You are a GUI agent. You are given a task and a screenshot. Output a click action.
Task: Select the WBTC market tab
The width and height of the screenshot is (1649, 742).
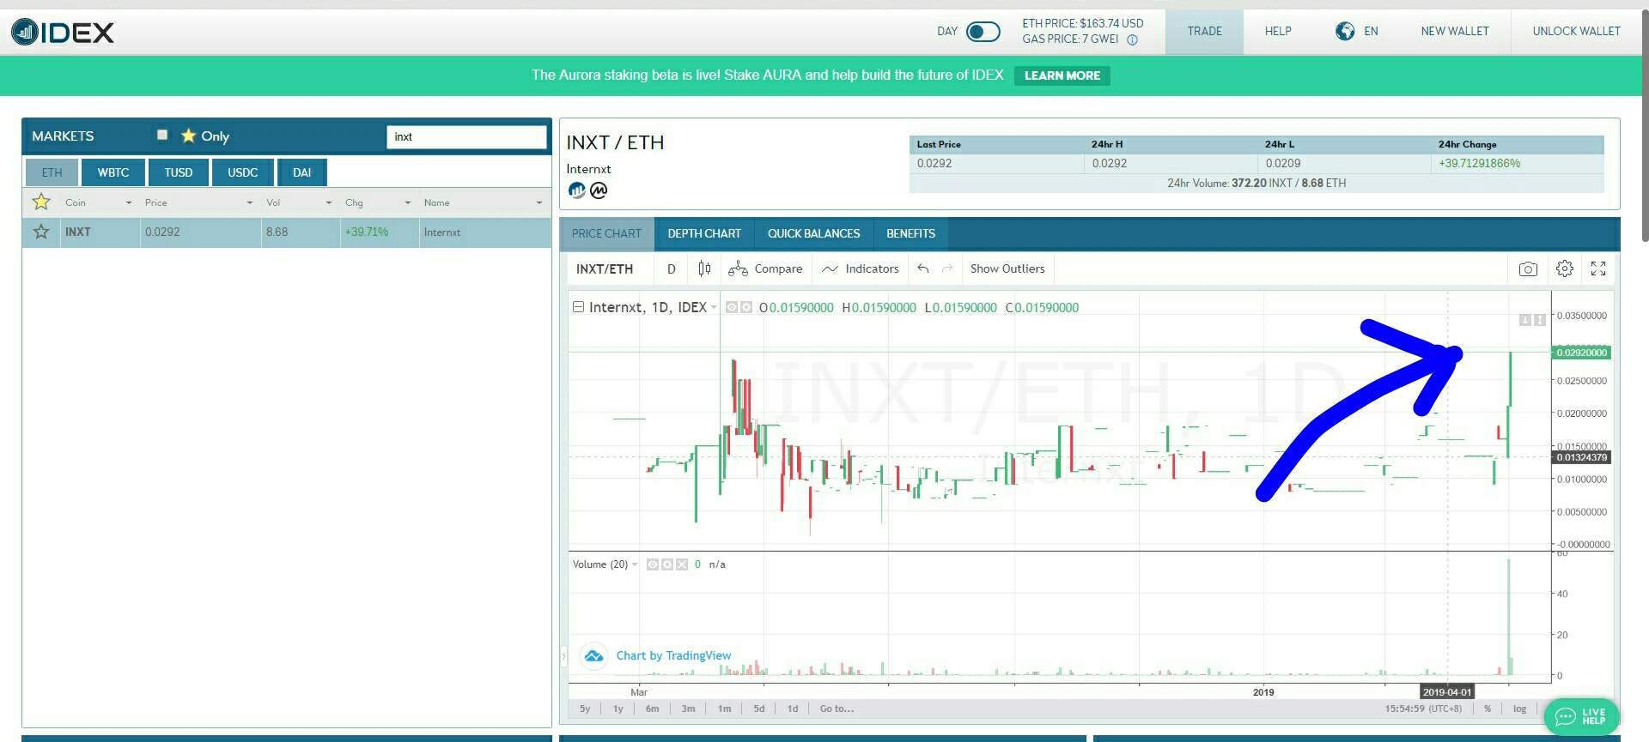[113, 172]
